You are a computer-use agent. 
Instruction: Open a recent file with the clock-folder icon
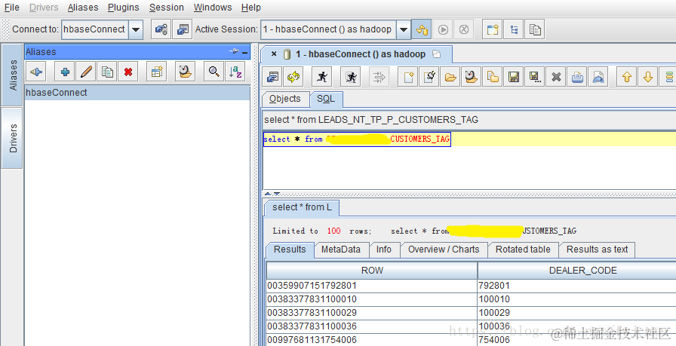click(472, 77)
